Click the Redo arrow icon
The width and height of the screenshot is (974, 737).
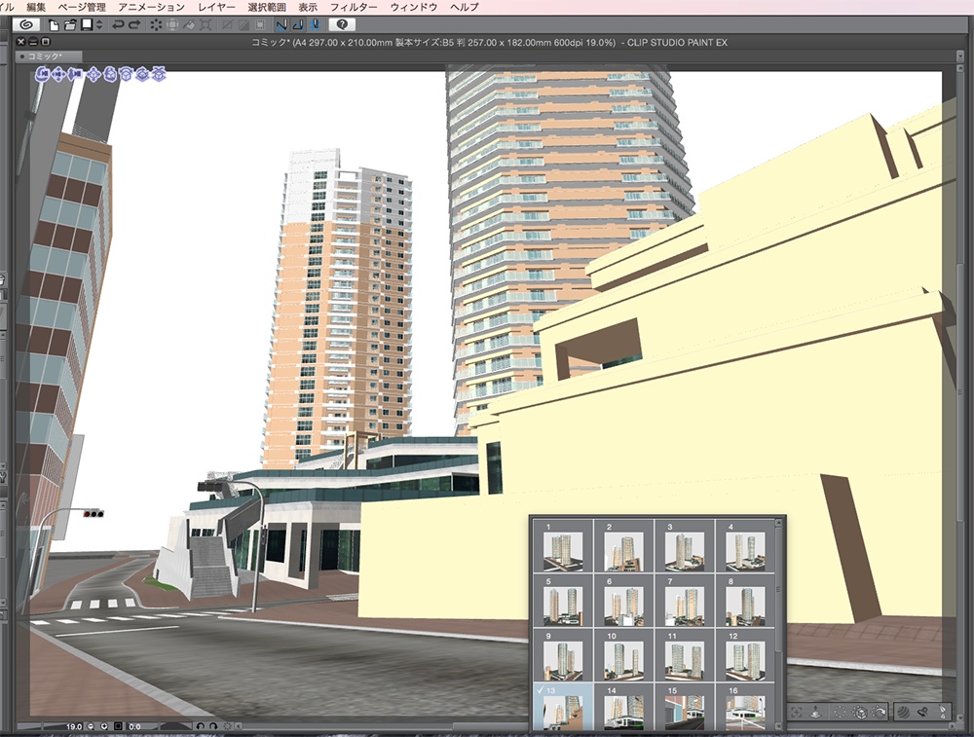pyautogui.click(x=134, y=25)
